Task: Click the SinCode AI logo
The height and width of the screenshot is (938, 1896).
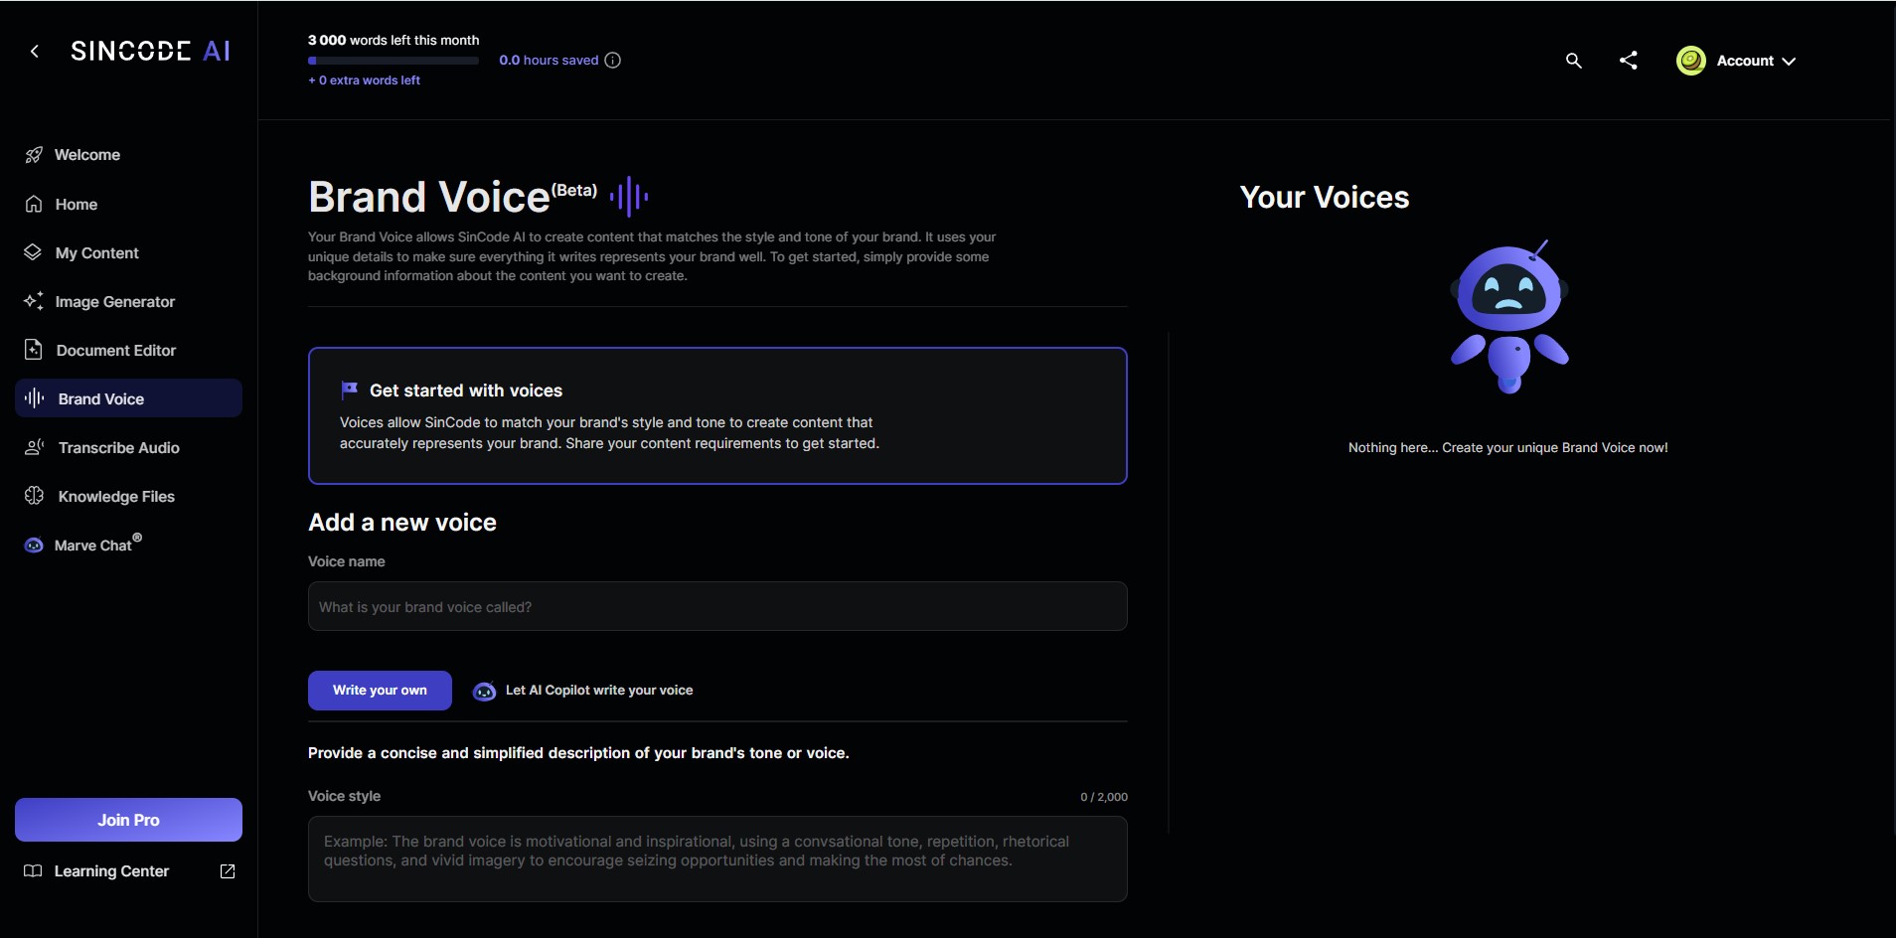Action: tap(150, 51)
